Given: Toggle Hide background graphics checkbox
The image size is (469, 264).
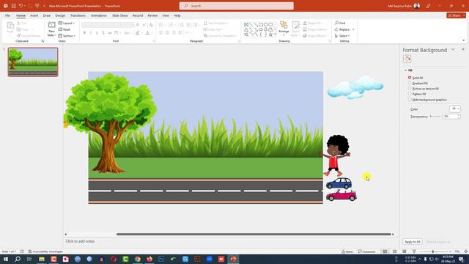Looking at the screenshot, I should point(410,100).
